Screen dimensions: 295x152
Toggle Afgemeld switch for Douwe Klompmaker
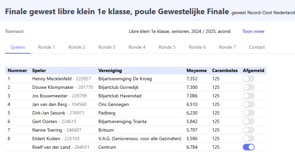click(x=248, y=87)
